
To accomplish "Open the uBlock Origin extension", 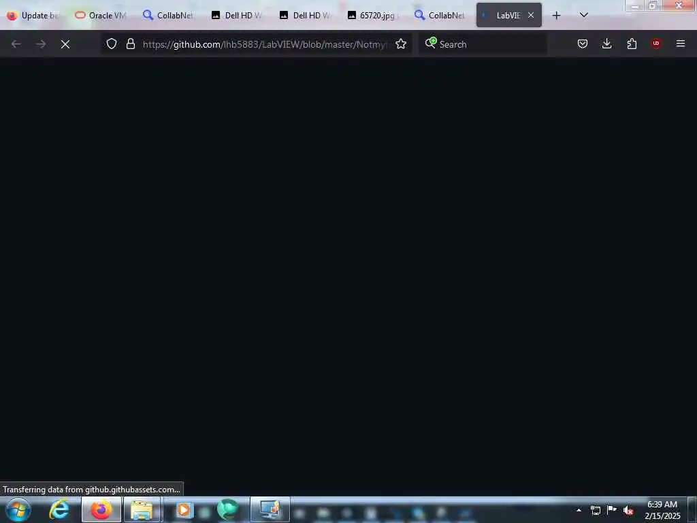I will (656, 44).
